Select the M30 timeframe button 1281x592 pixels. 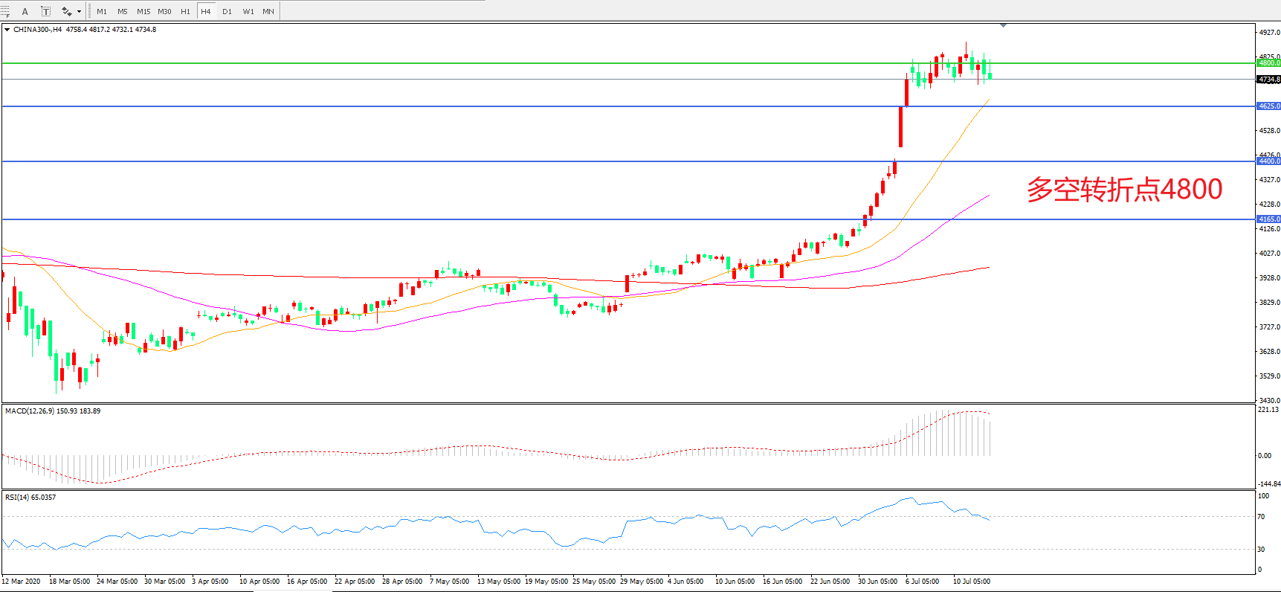click(x=164, y=11)
